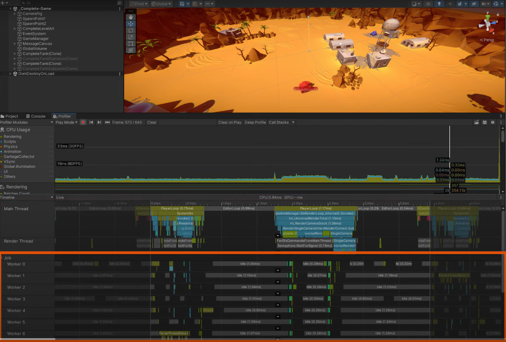Image resolution: width=506 pixels, height=342 pixels.
Task: Toggle the Rendering color swatch in CPU Usage
Action: click(x=1, y=137)
